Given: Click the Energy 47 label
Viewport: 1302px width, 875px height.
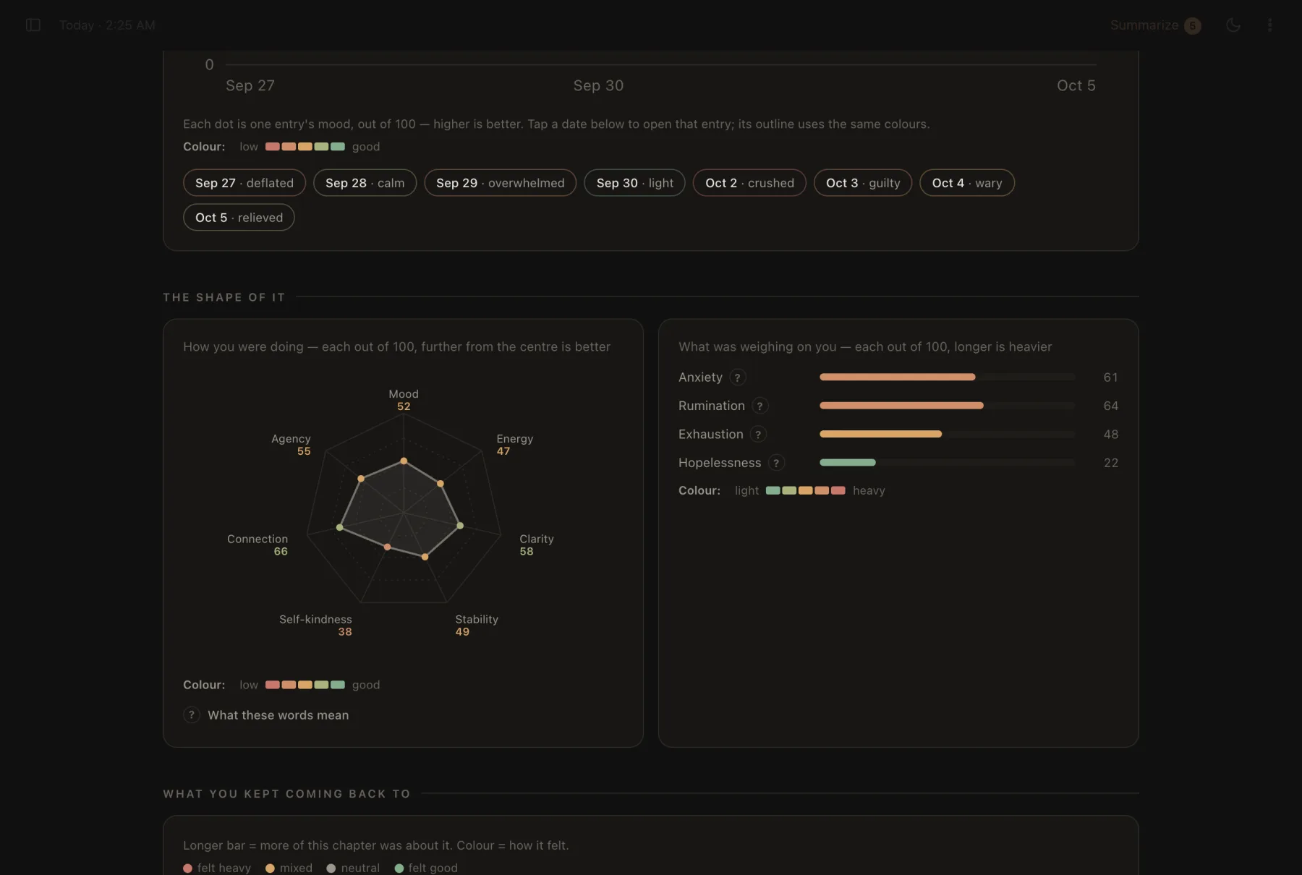Looking at the screenshot, I should (x=514, y=445).
